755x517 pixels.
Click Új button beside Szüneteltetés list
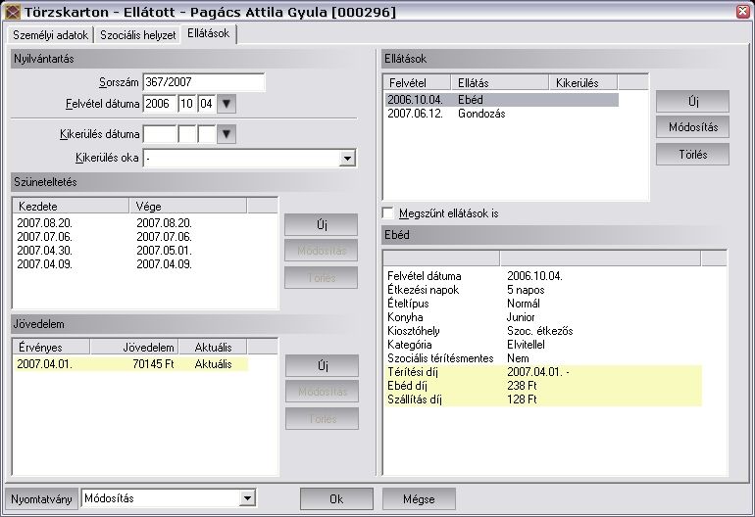[x=321, y=224]
